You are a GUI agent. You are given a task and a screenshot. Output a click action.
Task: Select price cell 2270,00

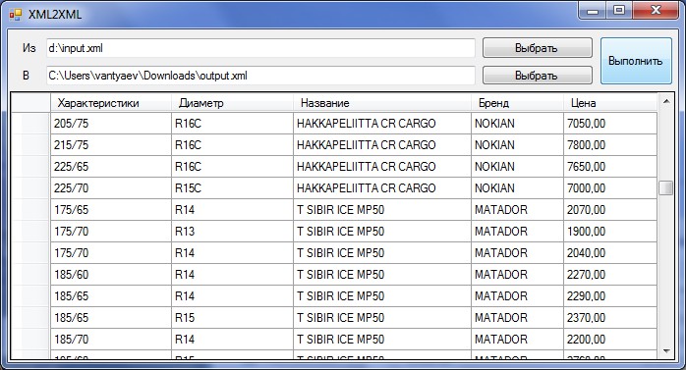610,275
